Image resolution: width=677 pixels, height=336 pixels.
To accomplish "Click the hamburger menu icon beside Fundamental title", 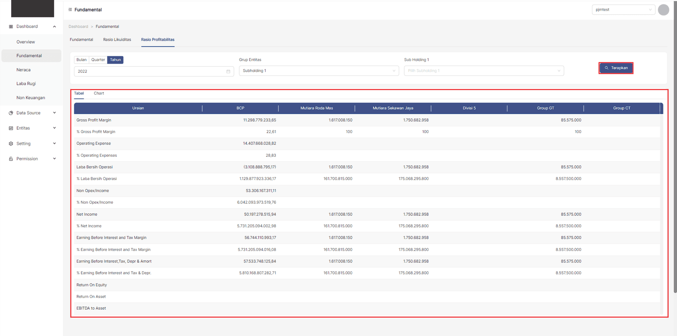I will [x=70, y=9].
